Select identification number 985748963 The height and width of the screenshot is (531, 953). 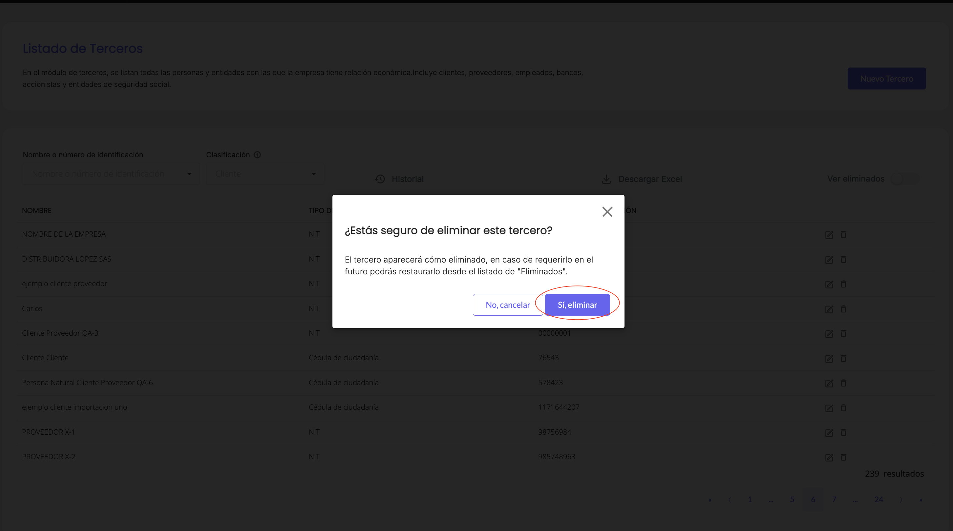557,457
